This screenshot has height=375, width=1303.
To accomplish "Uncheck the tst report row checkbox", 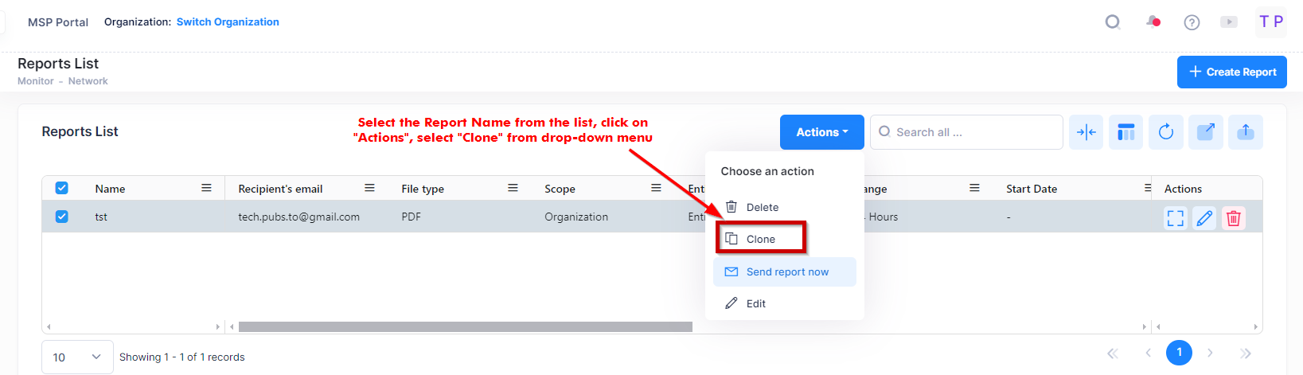I will click(62, 217).
